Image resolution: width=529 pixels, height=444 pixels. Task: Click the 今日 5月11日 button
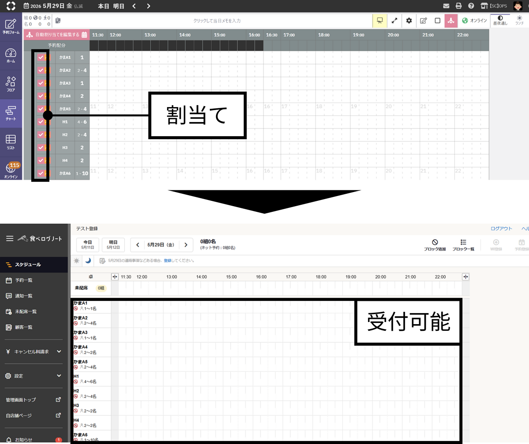88,245
